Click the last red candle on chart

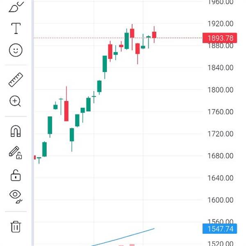tap(154, 35)
